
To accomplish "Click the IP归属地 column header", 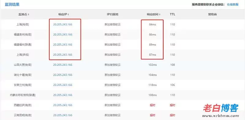I will click(x=112, y=14).
